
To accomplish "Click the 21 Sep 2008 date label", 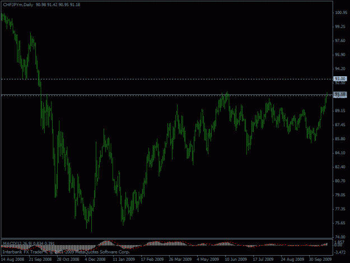I will (x=40, y=259).
